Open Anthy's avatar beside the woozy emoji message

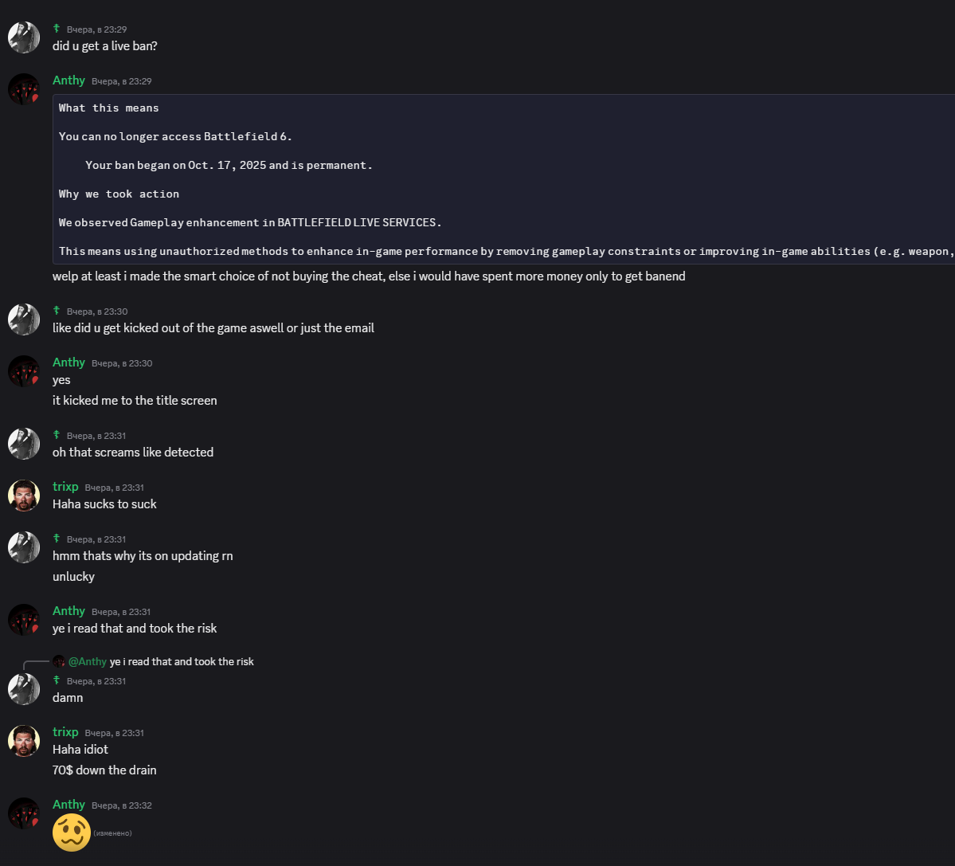(24, 813)
